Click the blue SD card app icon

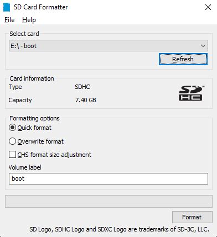click(x=7, y=7)
